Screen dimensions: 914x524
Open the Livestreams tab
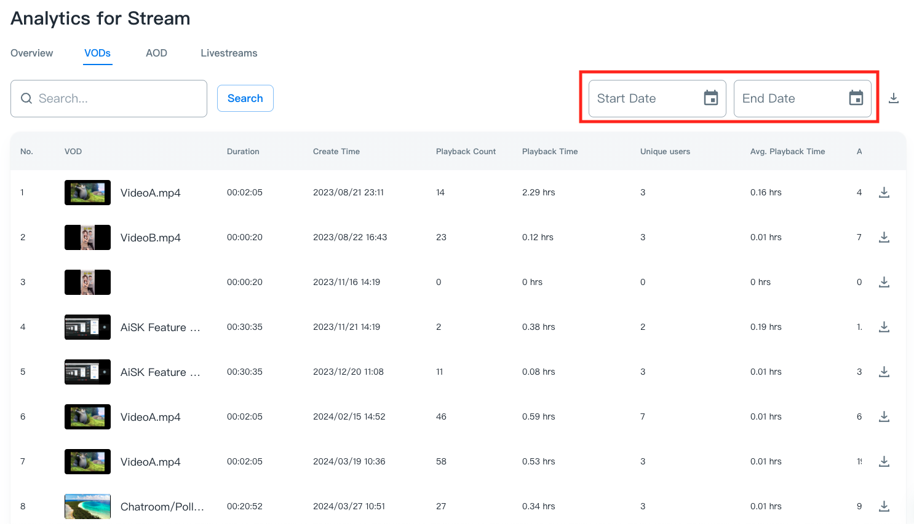tap(229, 53)
